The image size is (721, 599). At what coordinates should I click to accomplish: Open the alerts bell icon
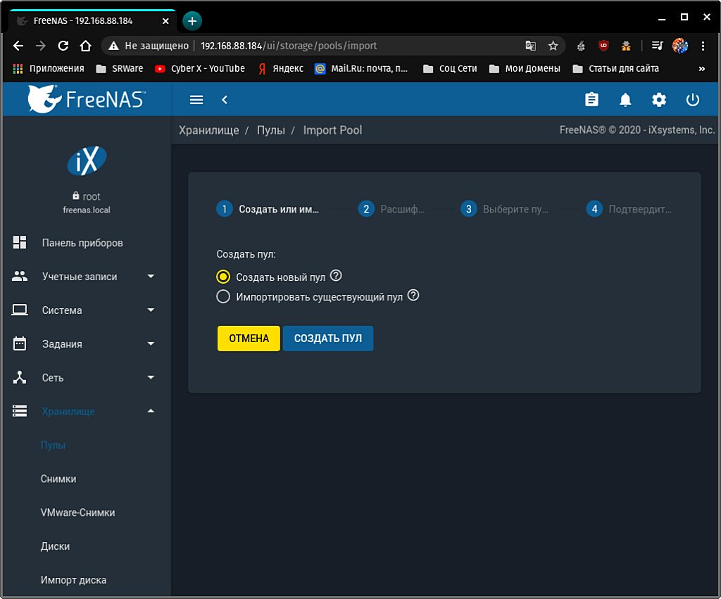pyautogui.click(x=625, y=100)
